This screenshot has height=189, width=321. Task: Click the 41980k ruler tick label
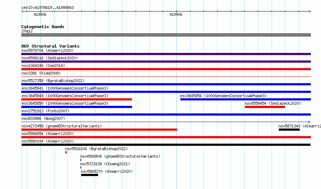tap(40, 14)
